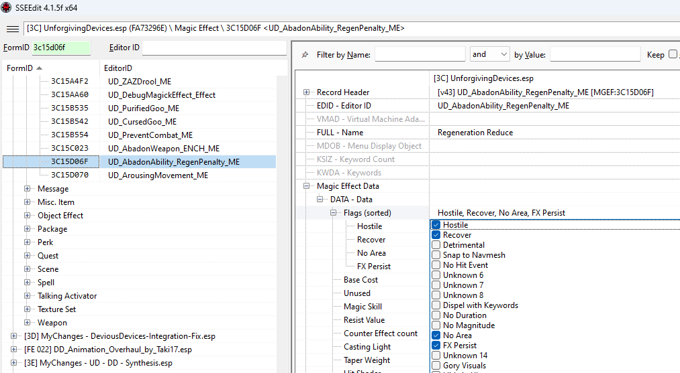Image resolution: width=680 pixels, height=373 pixels.
Task: Toggle the Unknown 14 flag
Action: (436, 356)
